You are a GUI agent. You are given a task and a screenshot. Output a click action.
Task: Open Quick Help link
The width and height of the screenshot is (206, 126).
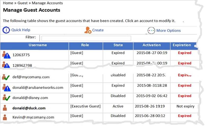click(x=21, y=30)
